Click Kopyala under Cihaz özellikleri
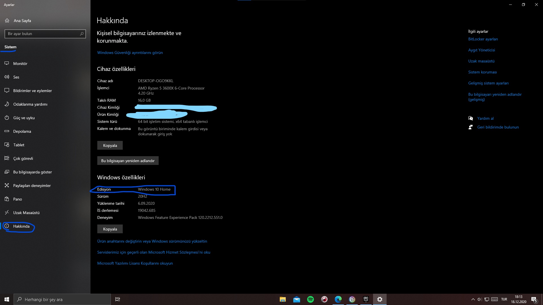The image size is (543, 305). [x=110, y=145]
